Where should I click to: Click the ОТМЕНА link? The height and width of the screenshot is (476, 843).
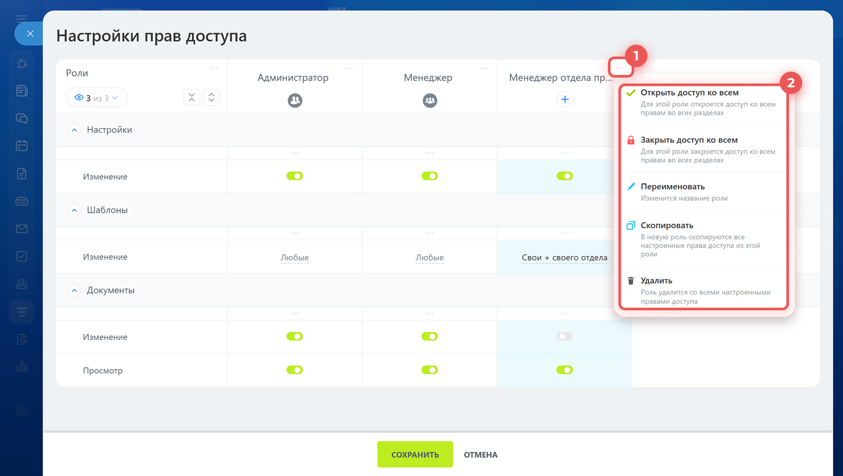pos(480,455)
